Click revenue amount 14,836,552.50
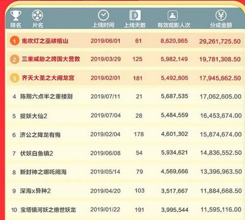Viewport: 245px width, 220px height. [221, 153]
